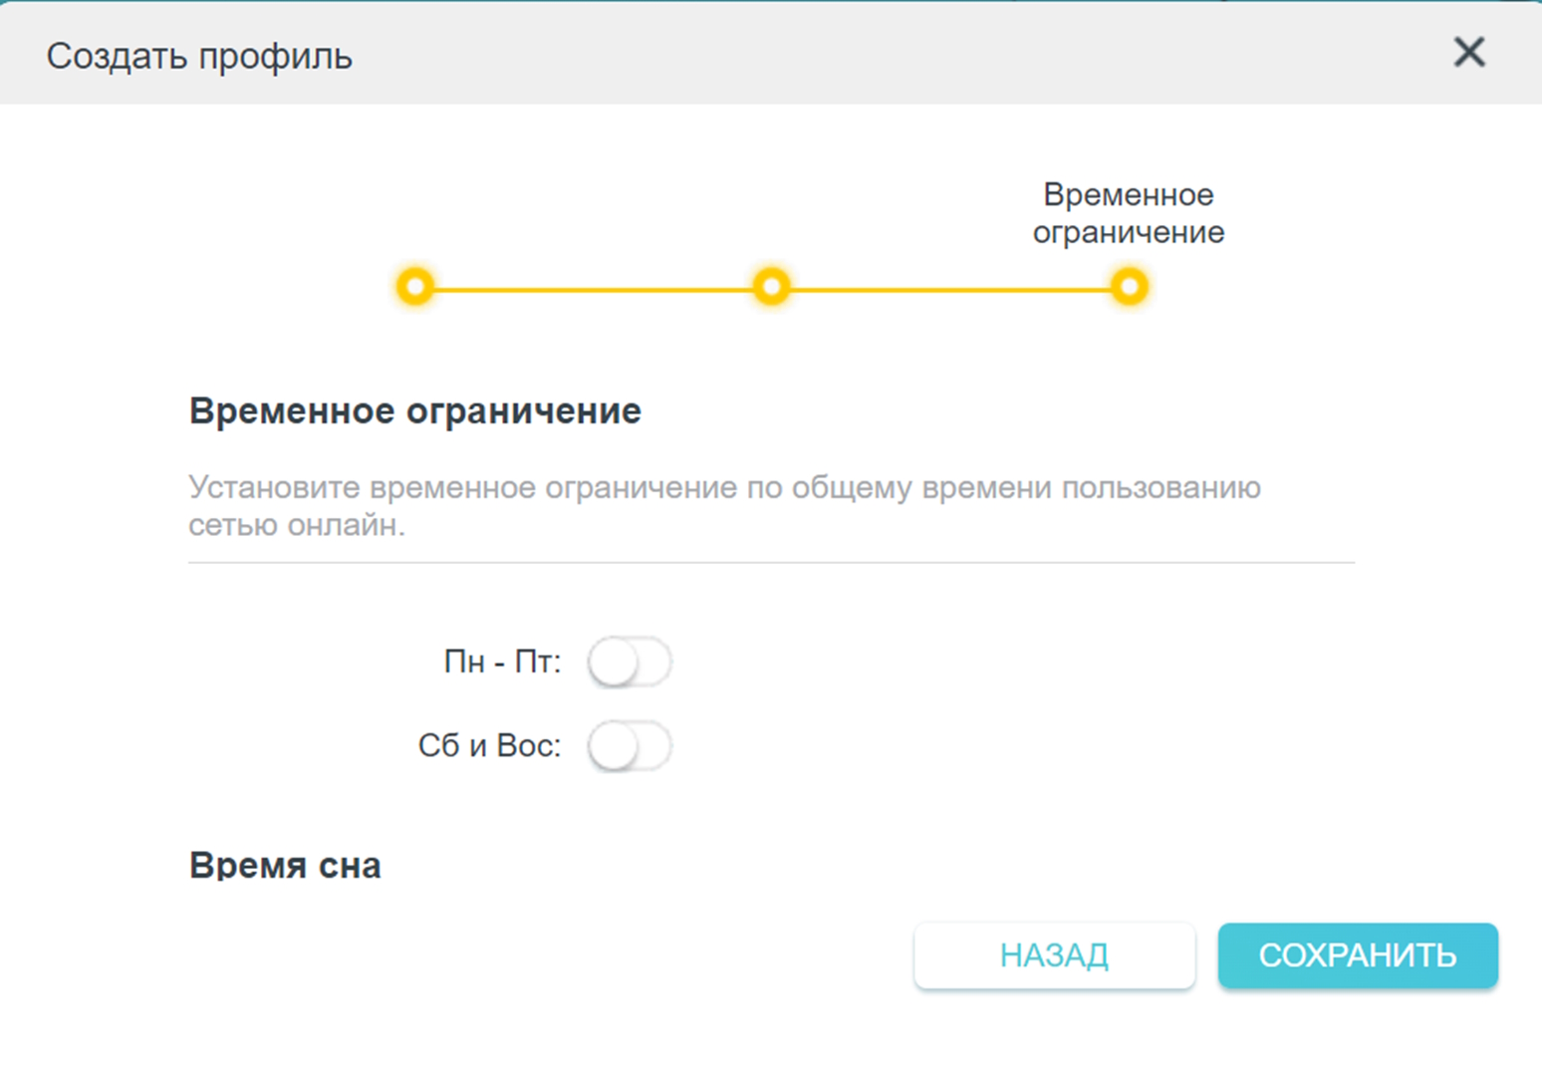The height and width of the screenshot is (1074, 1542).
Task: Click progress line between second and third steps
Action: click(949, 290)
